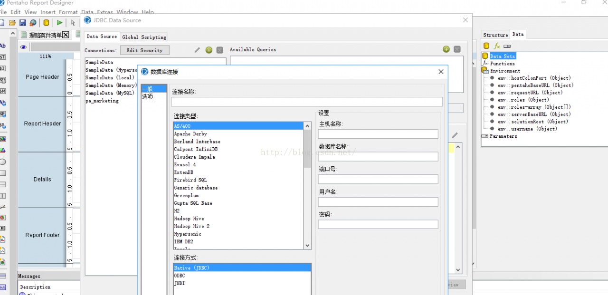Open the Edit menu

point(15,12)
